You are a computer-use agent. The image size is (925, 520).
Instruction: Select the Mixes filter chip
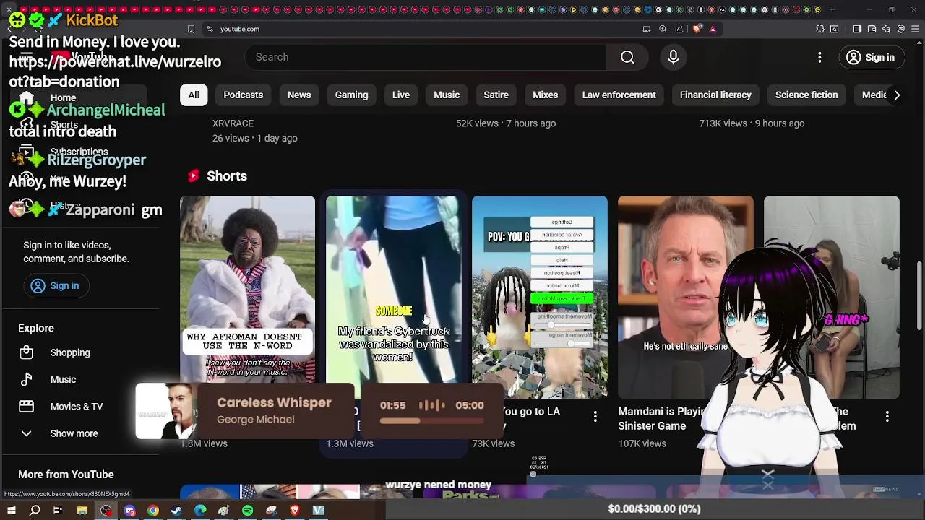click(546, 95)
